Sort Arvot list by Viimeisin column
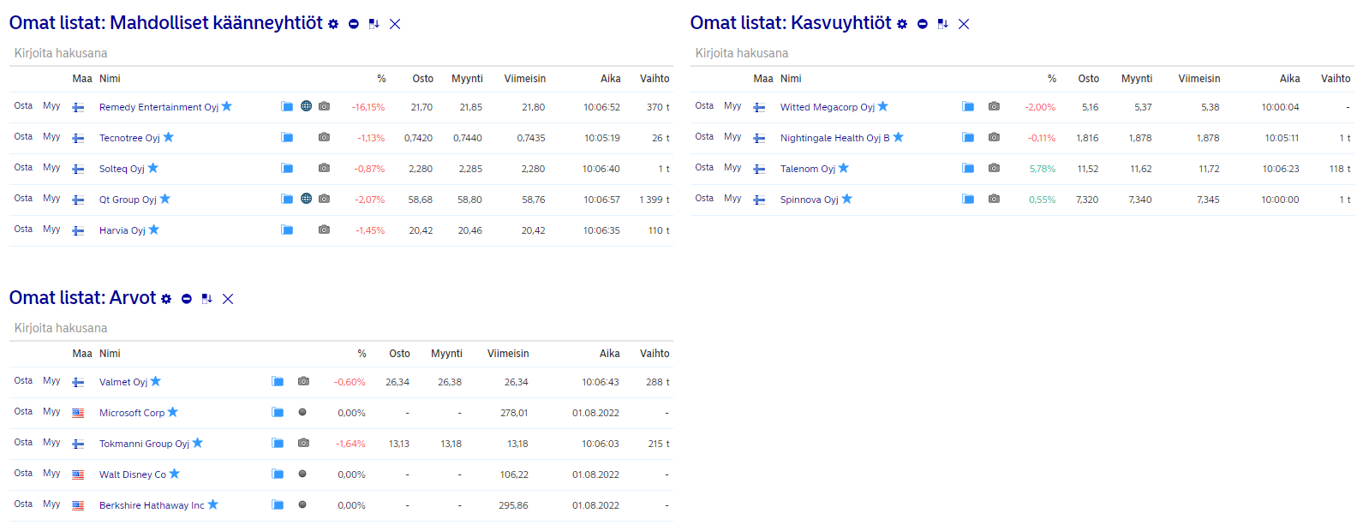Viewport: 1357px width, 531px height. tap(508, 354)
